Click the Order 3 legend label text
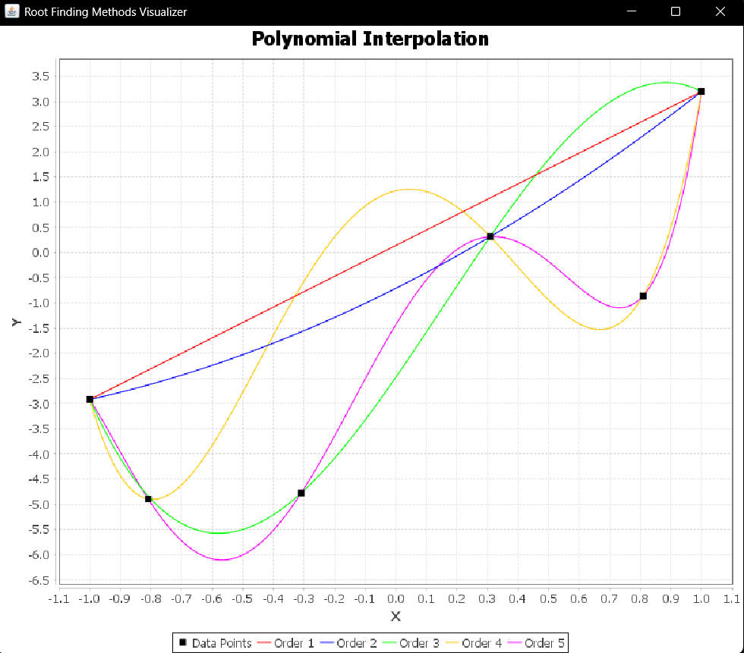The width and height of the screenshot is (744, 653). pos(419,642)
